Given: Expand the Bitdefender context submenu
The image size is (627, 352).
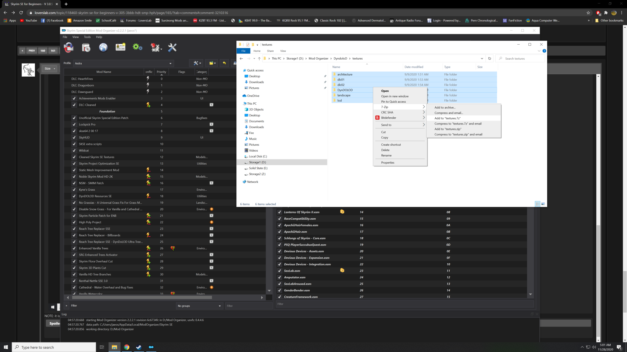Looking at the screenshot, I should pyautogui.click(x=400, y=118).
